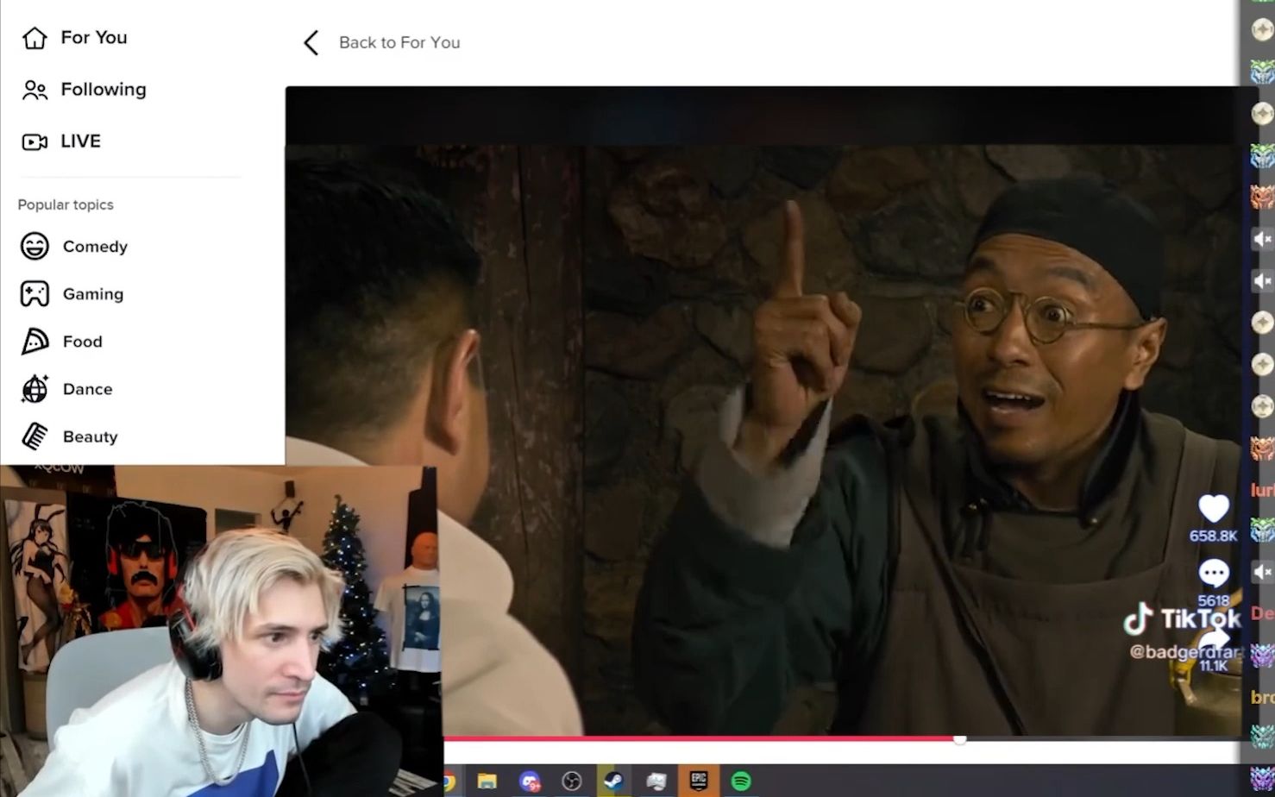Select the Gaming controller icon

click(x=35, y=294)
